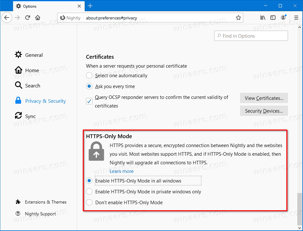303x231 pixels.
Task: Open the Firefox account icon
Action: click(x=283, y=18)
